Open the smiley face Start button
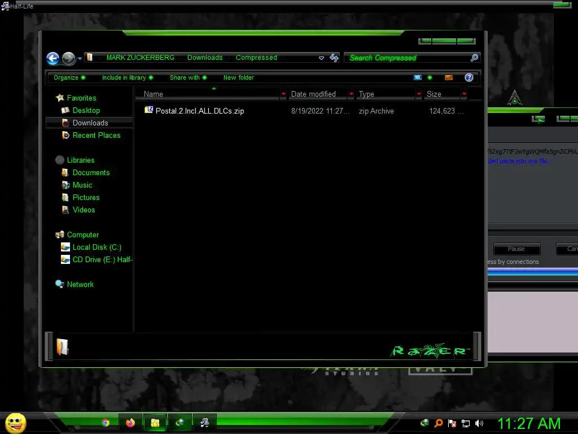The width and height of the screenshot is (578, 434). click(x=15, y=423)
